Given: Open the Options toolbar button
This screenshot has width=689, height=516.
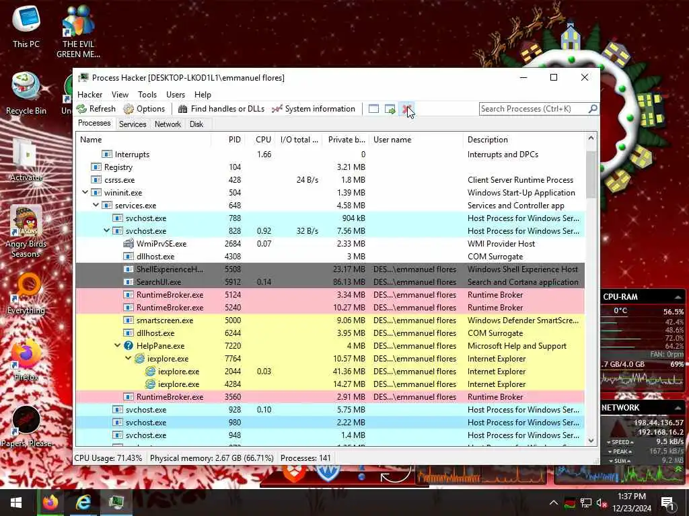Looking at the screenshot, I should click(144, 109).
